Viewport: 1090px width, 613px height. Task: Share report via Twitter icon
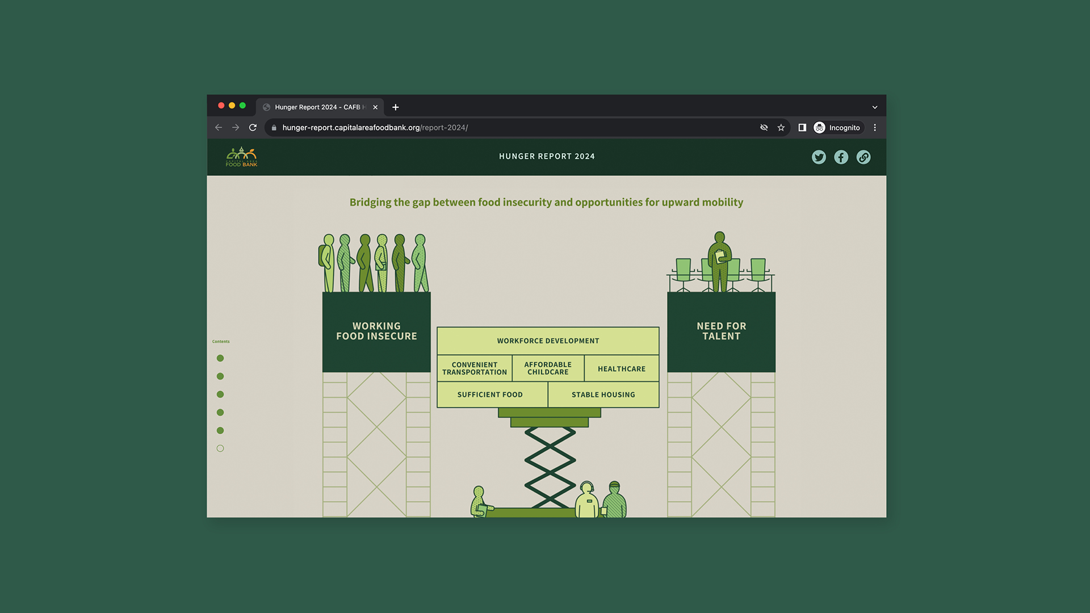[819, 157]
